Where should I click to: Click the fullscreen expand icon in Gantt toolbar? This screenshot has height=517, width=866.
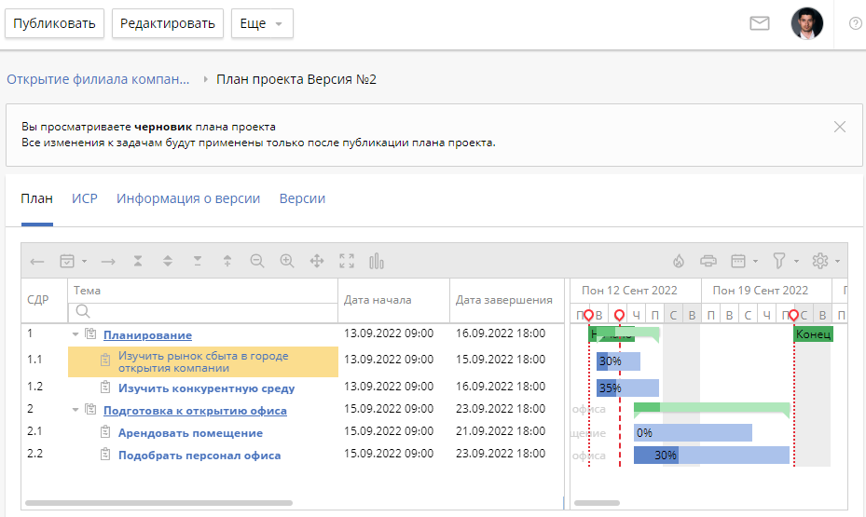pos(347,261)
